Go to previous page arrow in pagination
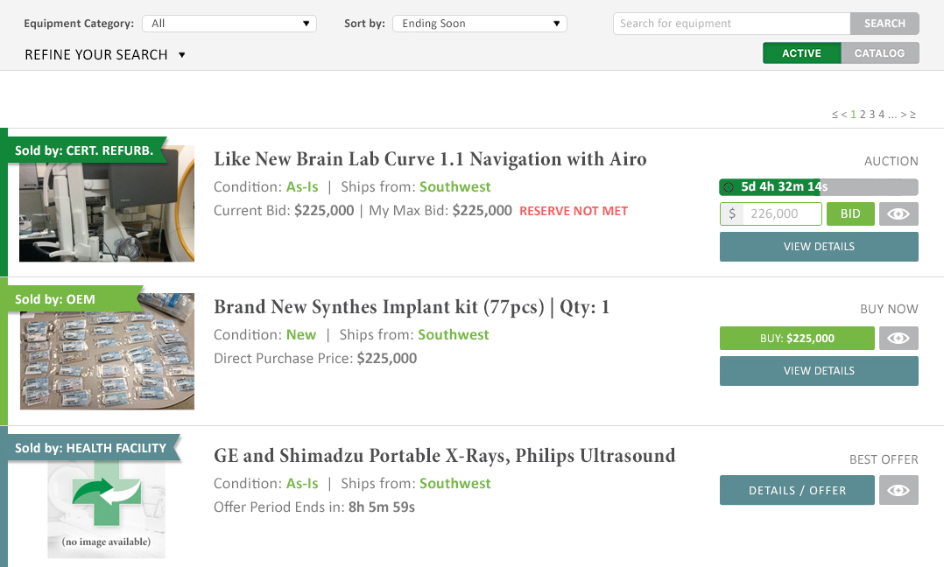This screenshot has height=567, width=944. click(x=844, y=115)
